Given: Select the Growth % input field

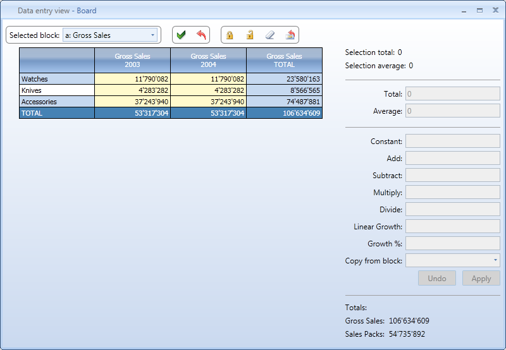Looking at the screenshot, I should coord(452,243).
